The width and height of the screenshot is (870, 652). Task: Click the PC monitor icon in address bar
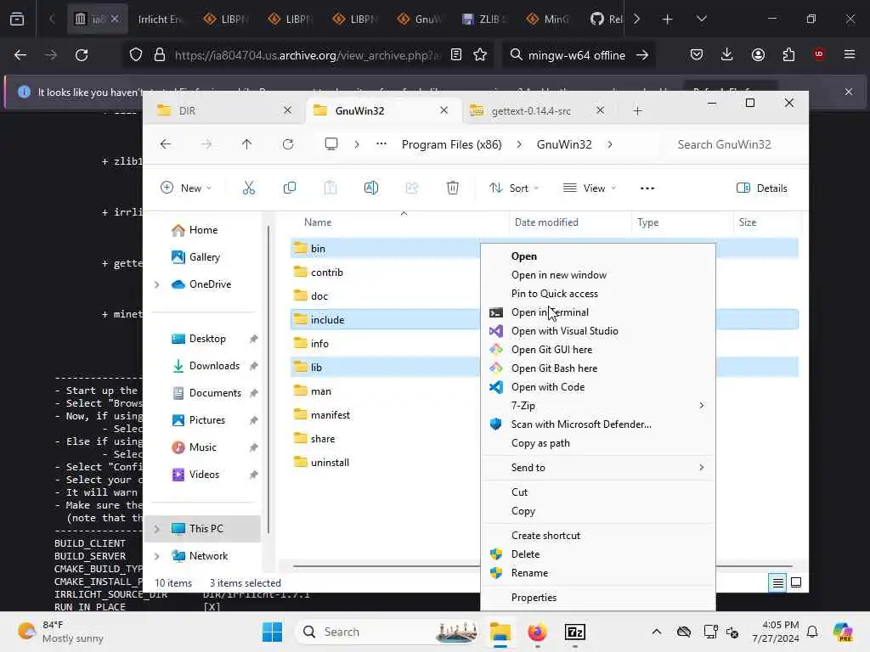point(331,144)
